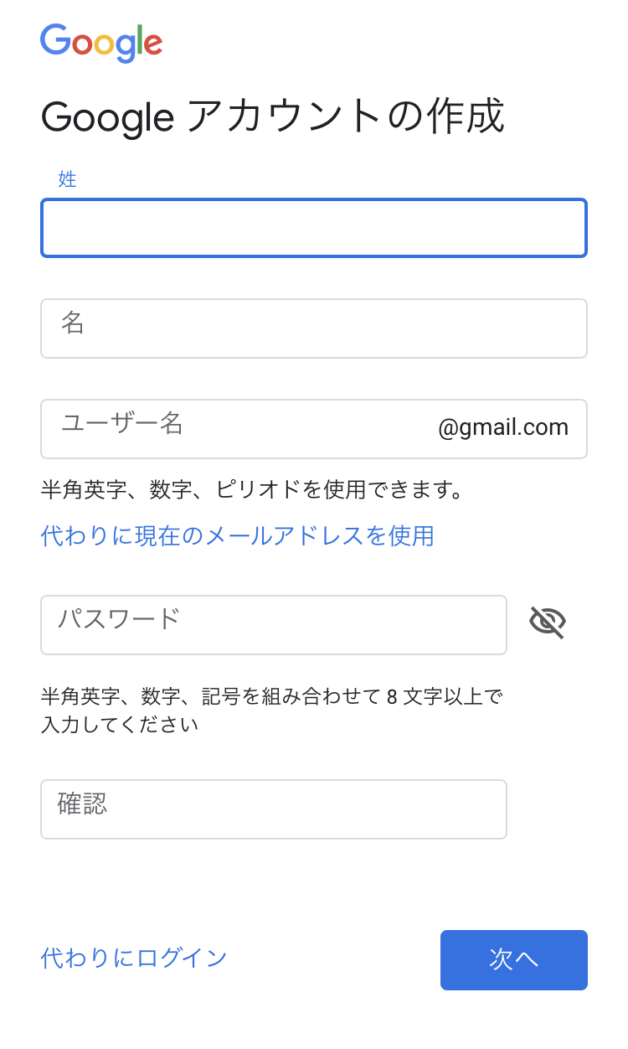Click the Google logo

(101, 44)
